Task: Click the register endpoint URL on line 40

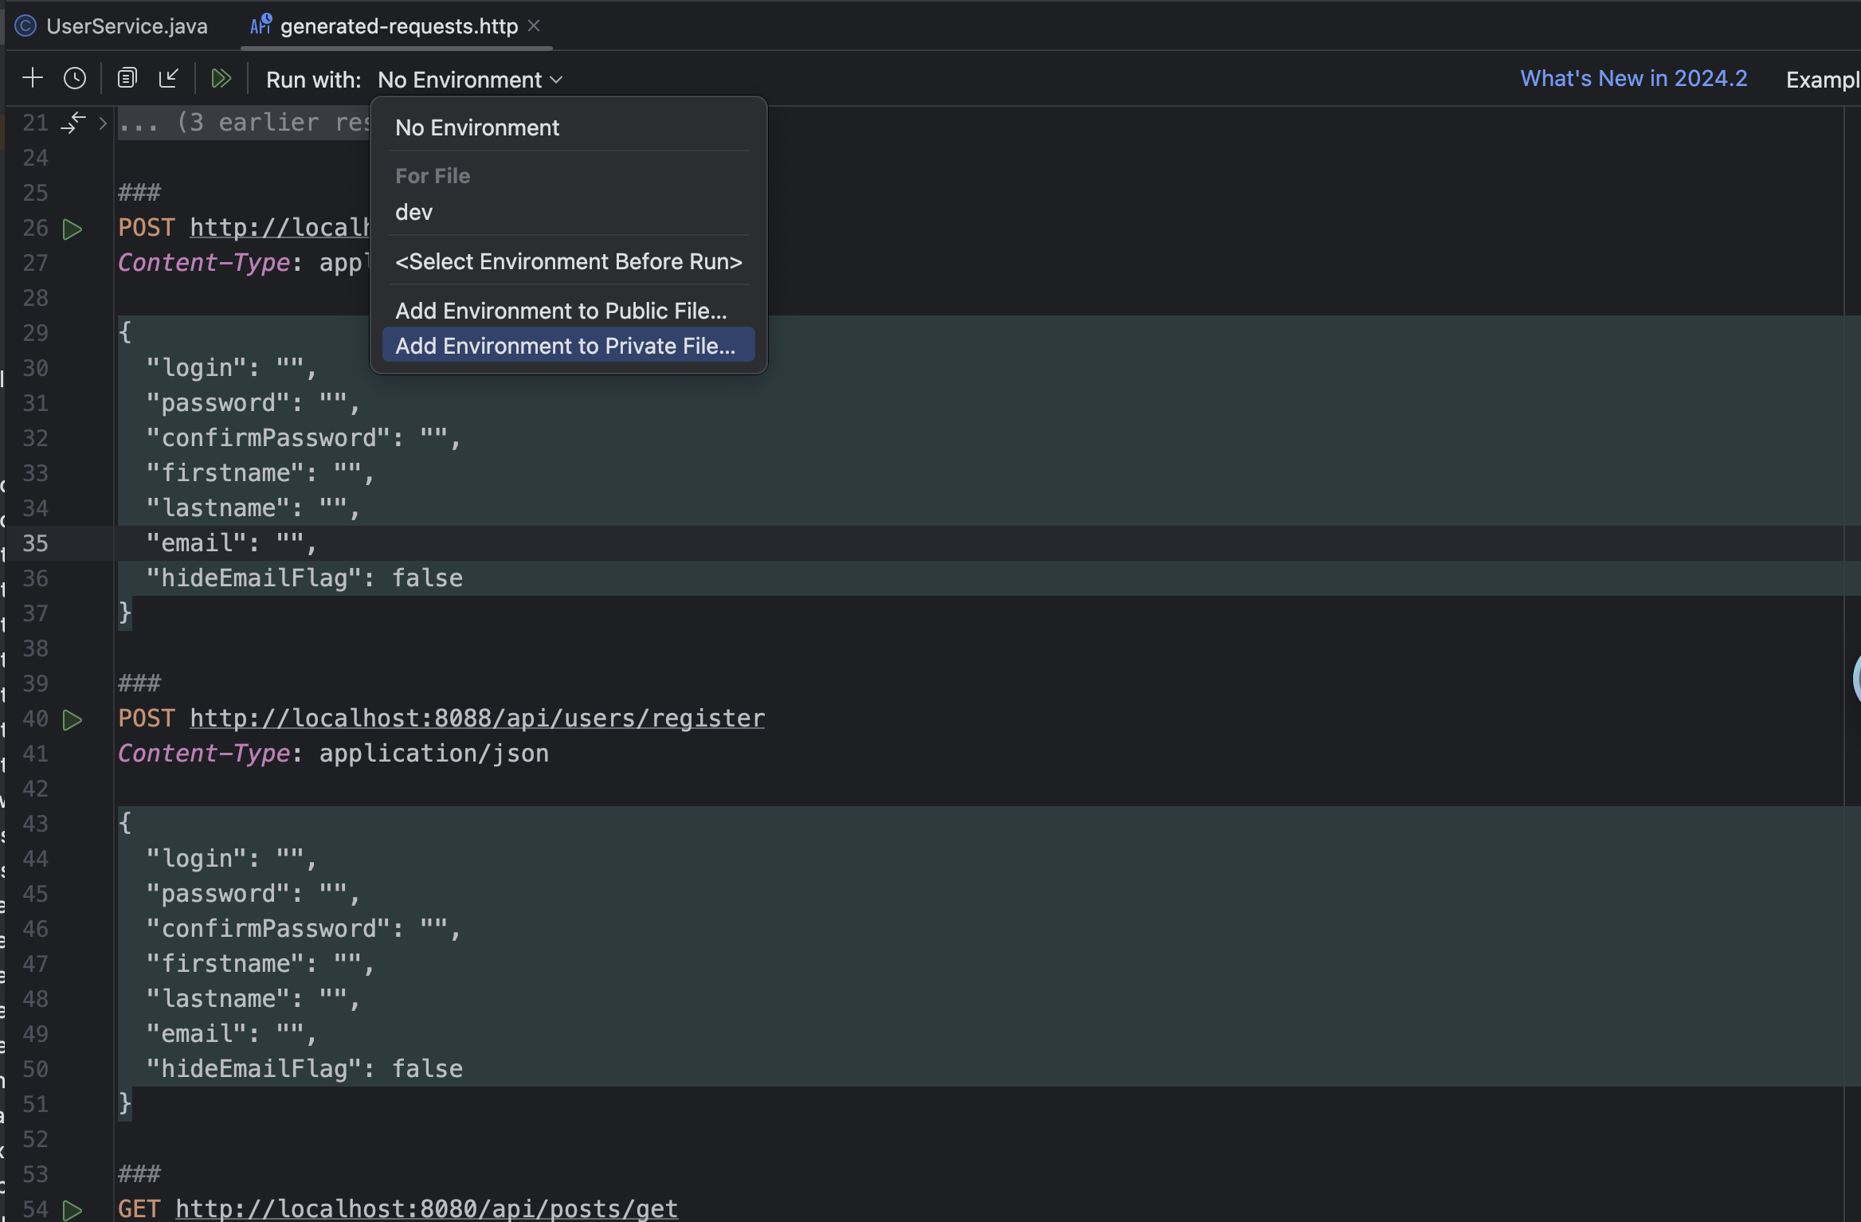Action: point(476,718)
